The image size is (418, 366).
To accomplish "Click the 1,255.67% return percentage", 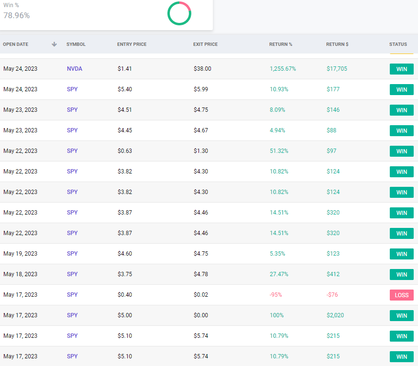I will tap(283, 69).
